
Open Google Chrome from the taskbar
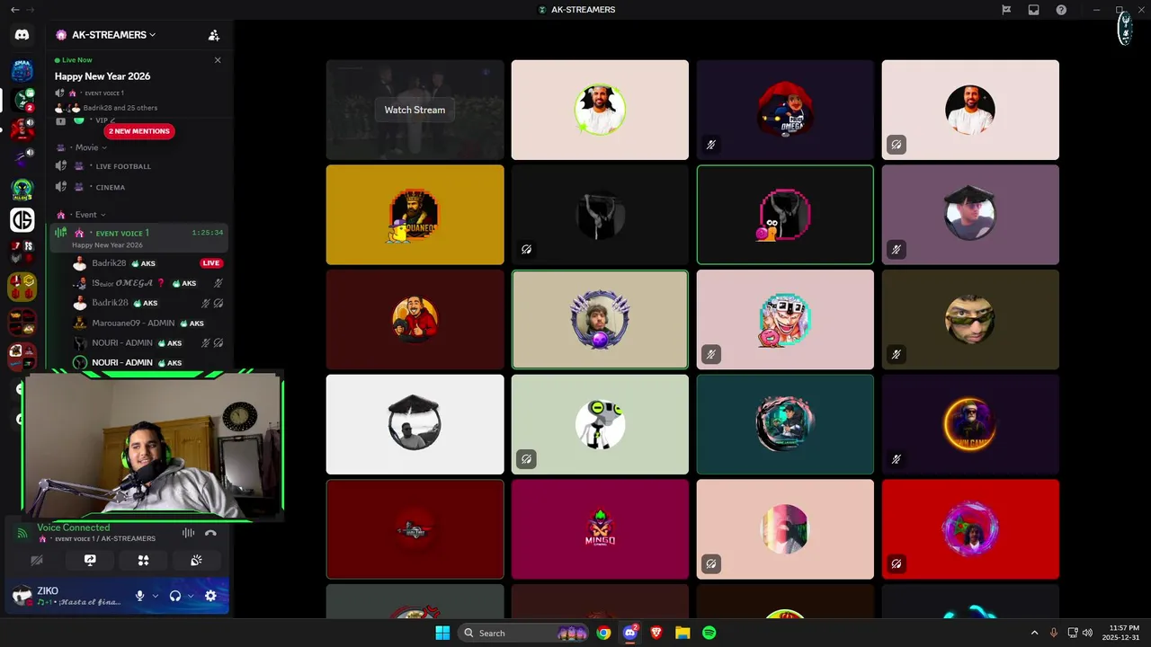point(603,633)
